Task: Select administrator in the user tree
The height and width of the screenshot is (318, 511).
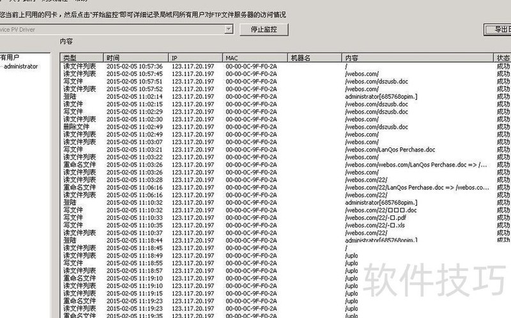Action: [20, 66]
